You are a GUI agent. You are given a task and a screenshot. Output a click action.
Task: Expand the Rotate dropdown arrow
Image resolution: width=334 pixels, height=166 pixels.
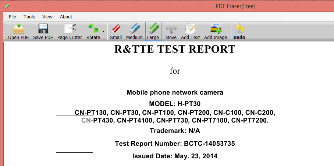pos(103,32)
